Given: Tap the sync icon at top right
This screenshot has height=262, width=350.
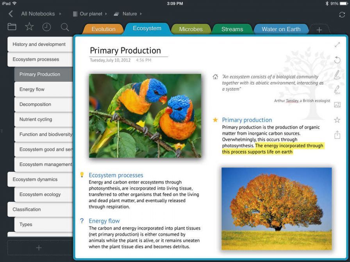Looking at the screenshot, I should coord(342,14).
